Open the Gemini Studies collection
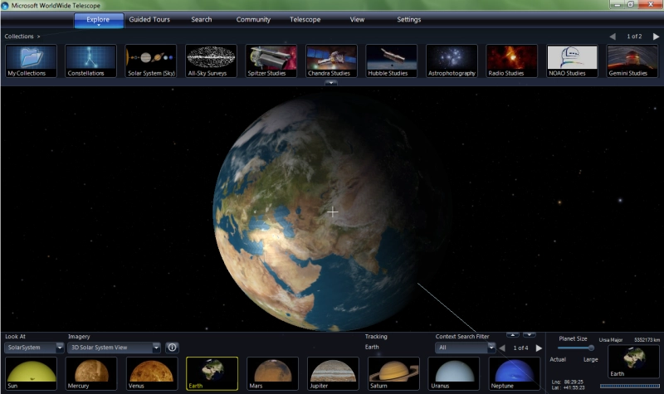 click(632, 61)
